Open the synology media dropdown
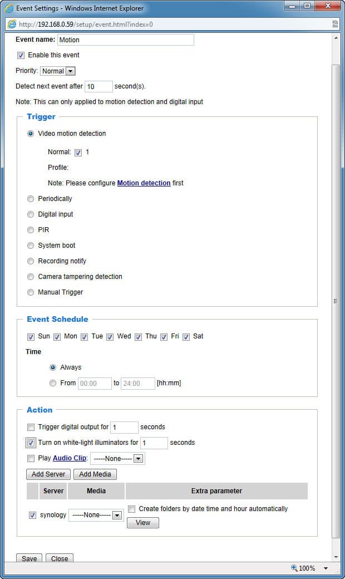 [x=117, y=516]
